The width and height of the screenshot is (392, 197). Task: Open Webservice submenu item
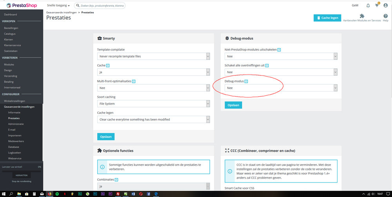pos(15,158)
